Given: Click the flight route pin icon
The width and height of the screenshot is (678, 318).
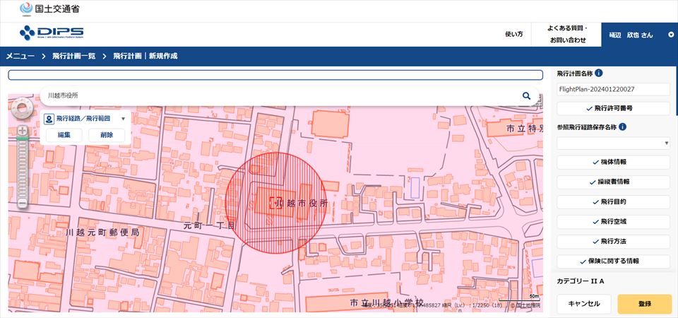Looking at the screenshot, I should [49, 119].
